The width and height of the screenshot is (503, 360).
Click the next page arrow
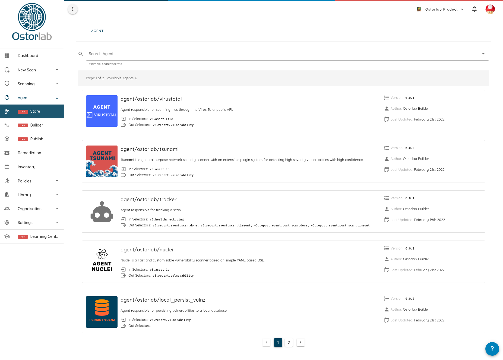pos(300,342)
